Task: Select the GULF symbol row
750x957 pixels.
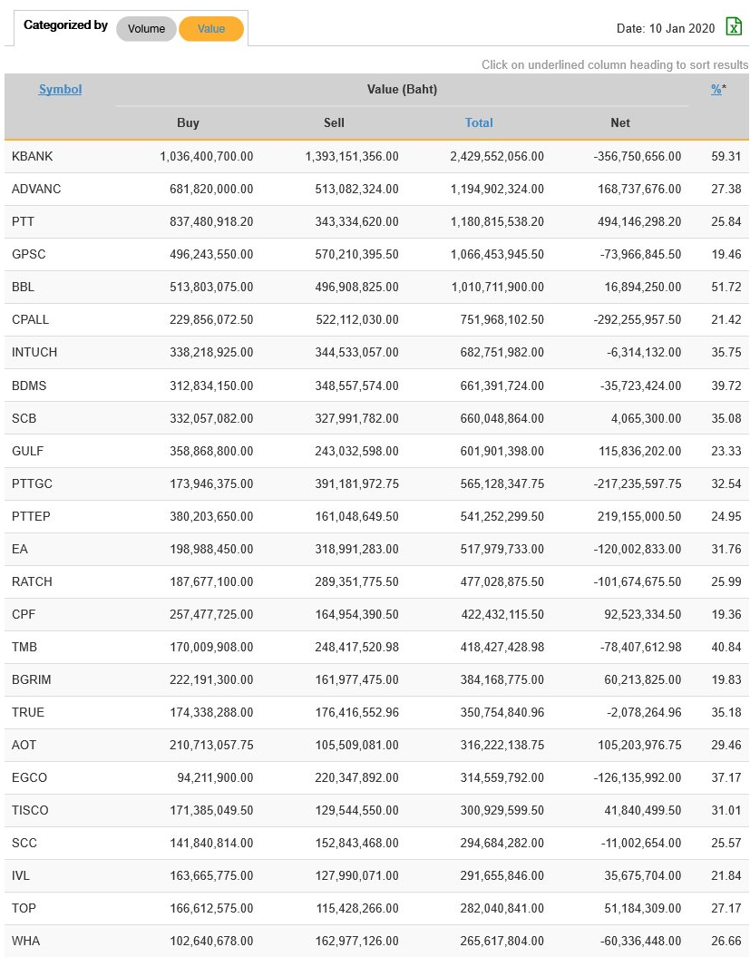Action: coord(27,451)
